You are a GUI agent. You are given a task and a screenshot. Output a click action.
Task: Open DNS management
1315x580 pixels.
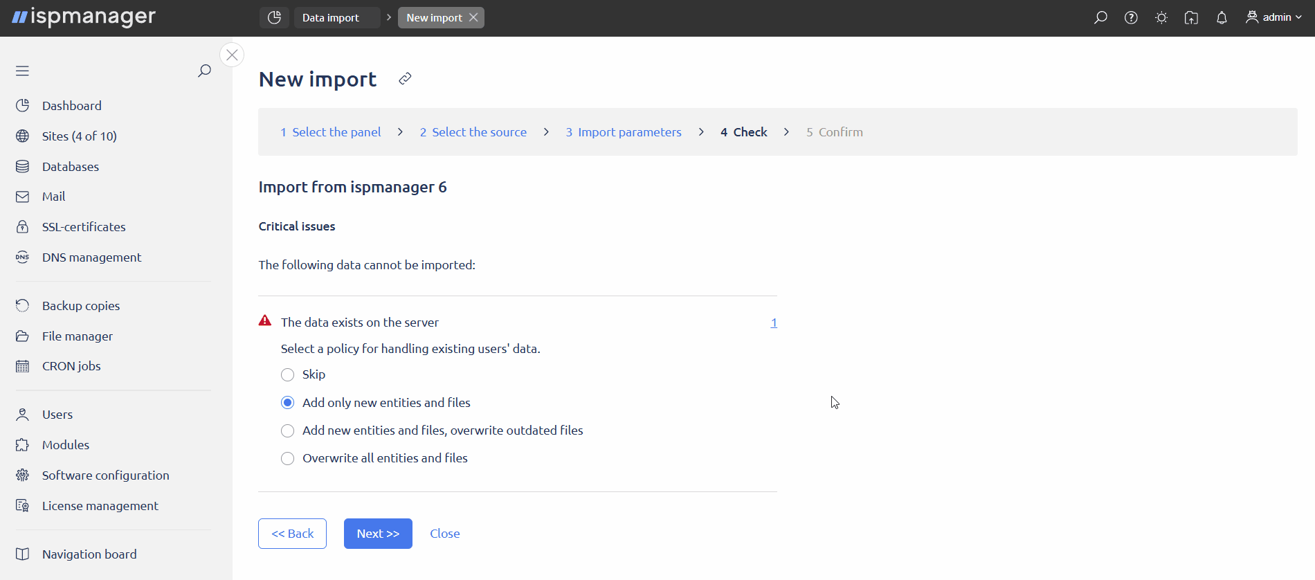pyautogui.click(x=91, y=257)
